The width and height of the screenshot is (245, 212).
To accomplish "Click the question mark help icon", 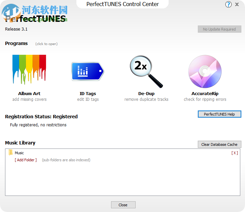I will click(228, 4).
